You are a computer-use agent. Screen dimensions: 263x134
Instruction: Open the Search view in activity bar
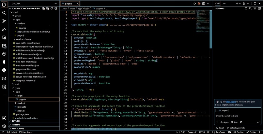tap(4, 13)
